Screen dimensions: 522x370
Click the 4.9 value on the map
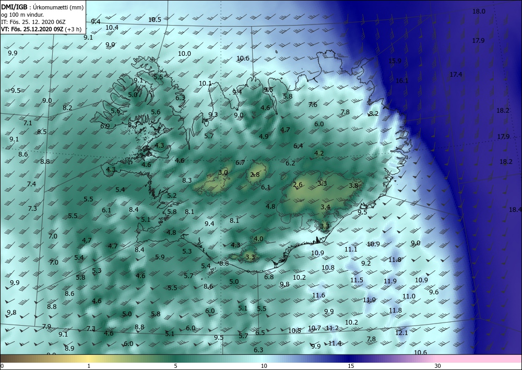click(264, 136)
